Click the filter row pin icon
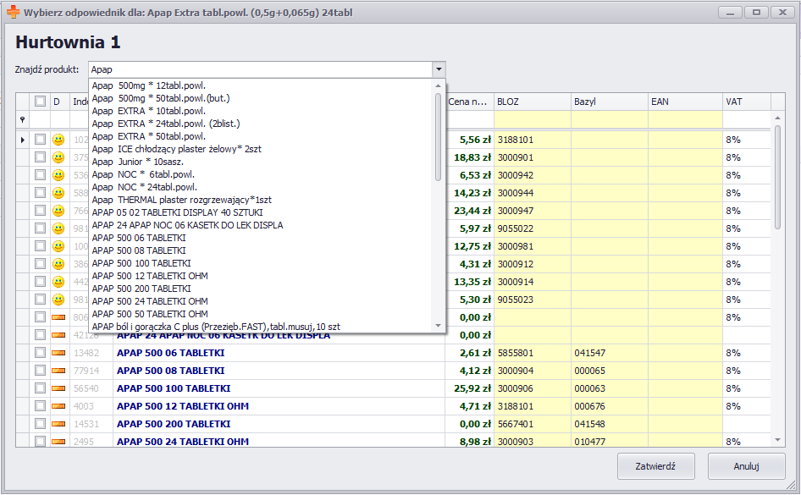 pos(22,120)
